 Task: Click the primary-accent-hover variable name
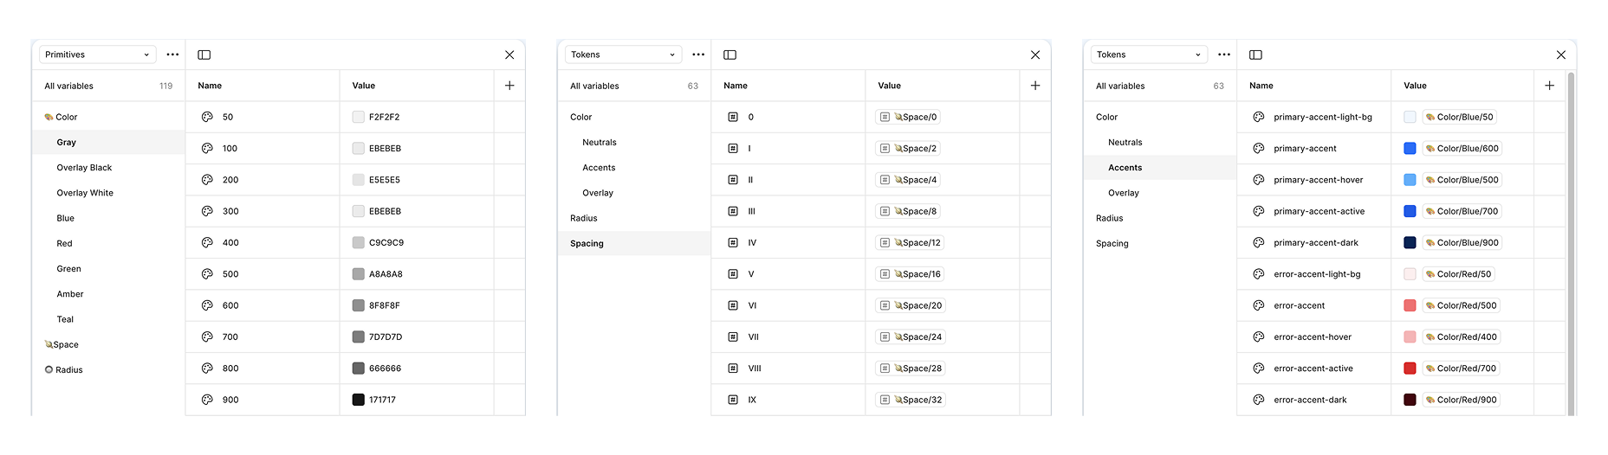click(x=1319, y=180)
